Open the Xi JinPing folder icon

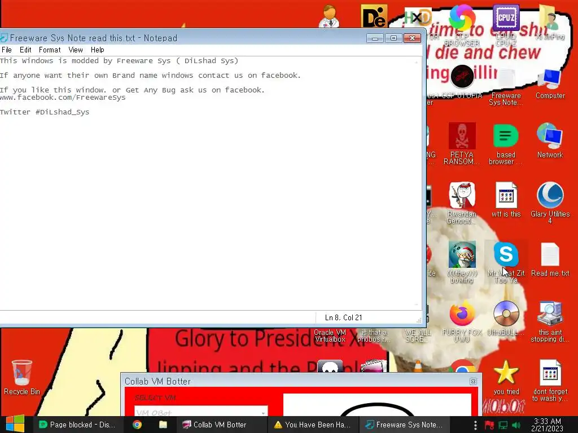(550, 22)
